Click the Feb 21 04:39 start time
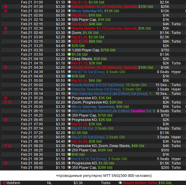The image size is (186, 185). coord(32,72)
